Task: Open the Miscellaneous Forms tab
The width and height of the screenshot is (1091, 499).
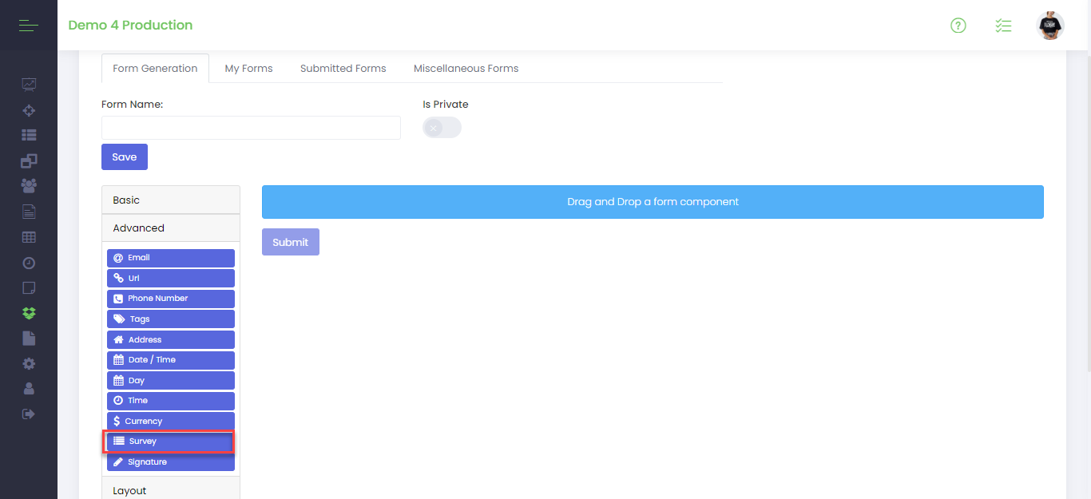Action: (466, 69)
